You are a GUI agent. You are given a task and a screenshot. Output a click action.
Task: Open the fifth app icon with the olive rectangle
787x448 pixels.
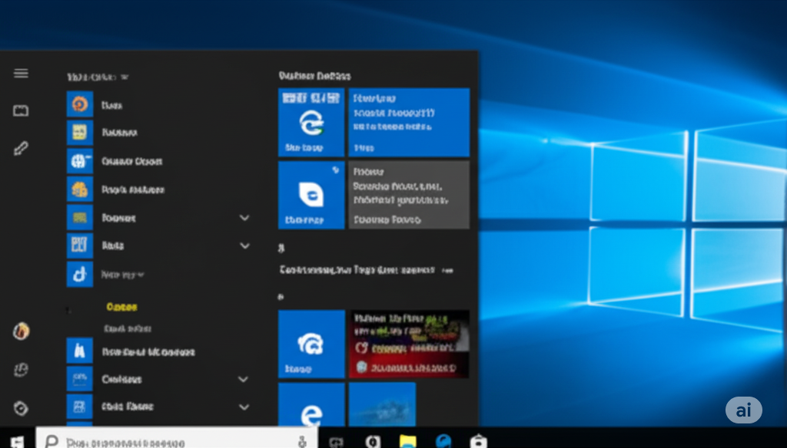tap(80, 218)
